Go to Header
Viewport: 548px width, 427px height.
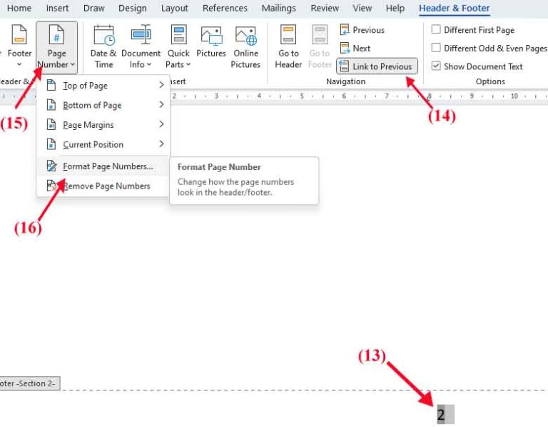(x=288, y=46)
